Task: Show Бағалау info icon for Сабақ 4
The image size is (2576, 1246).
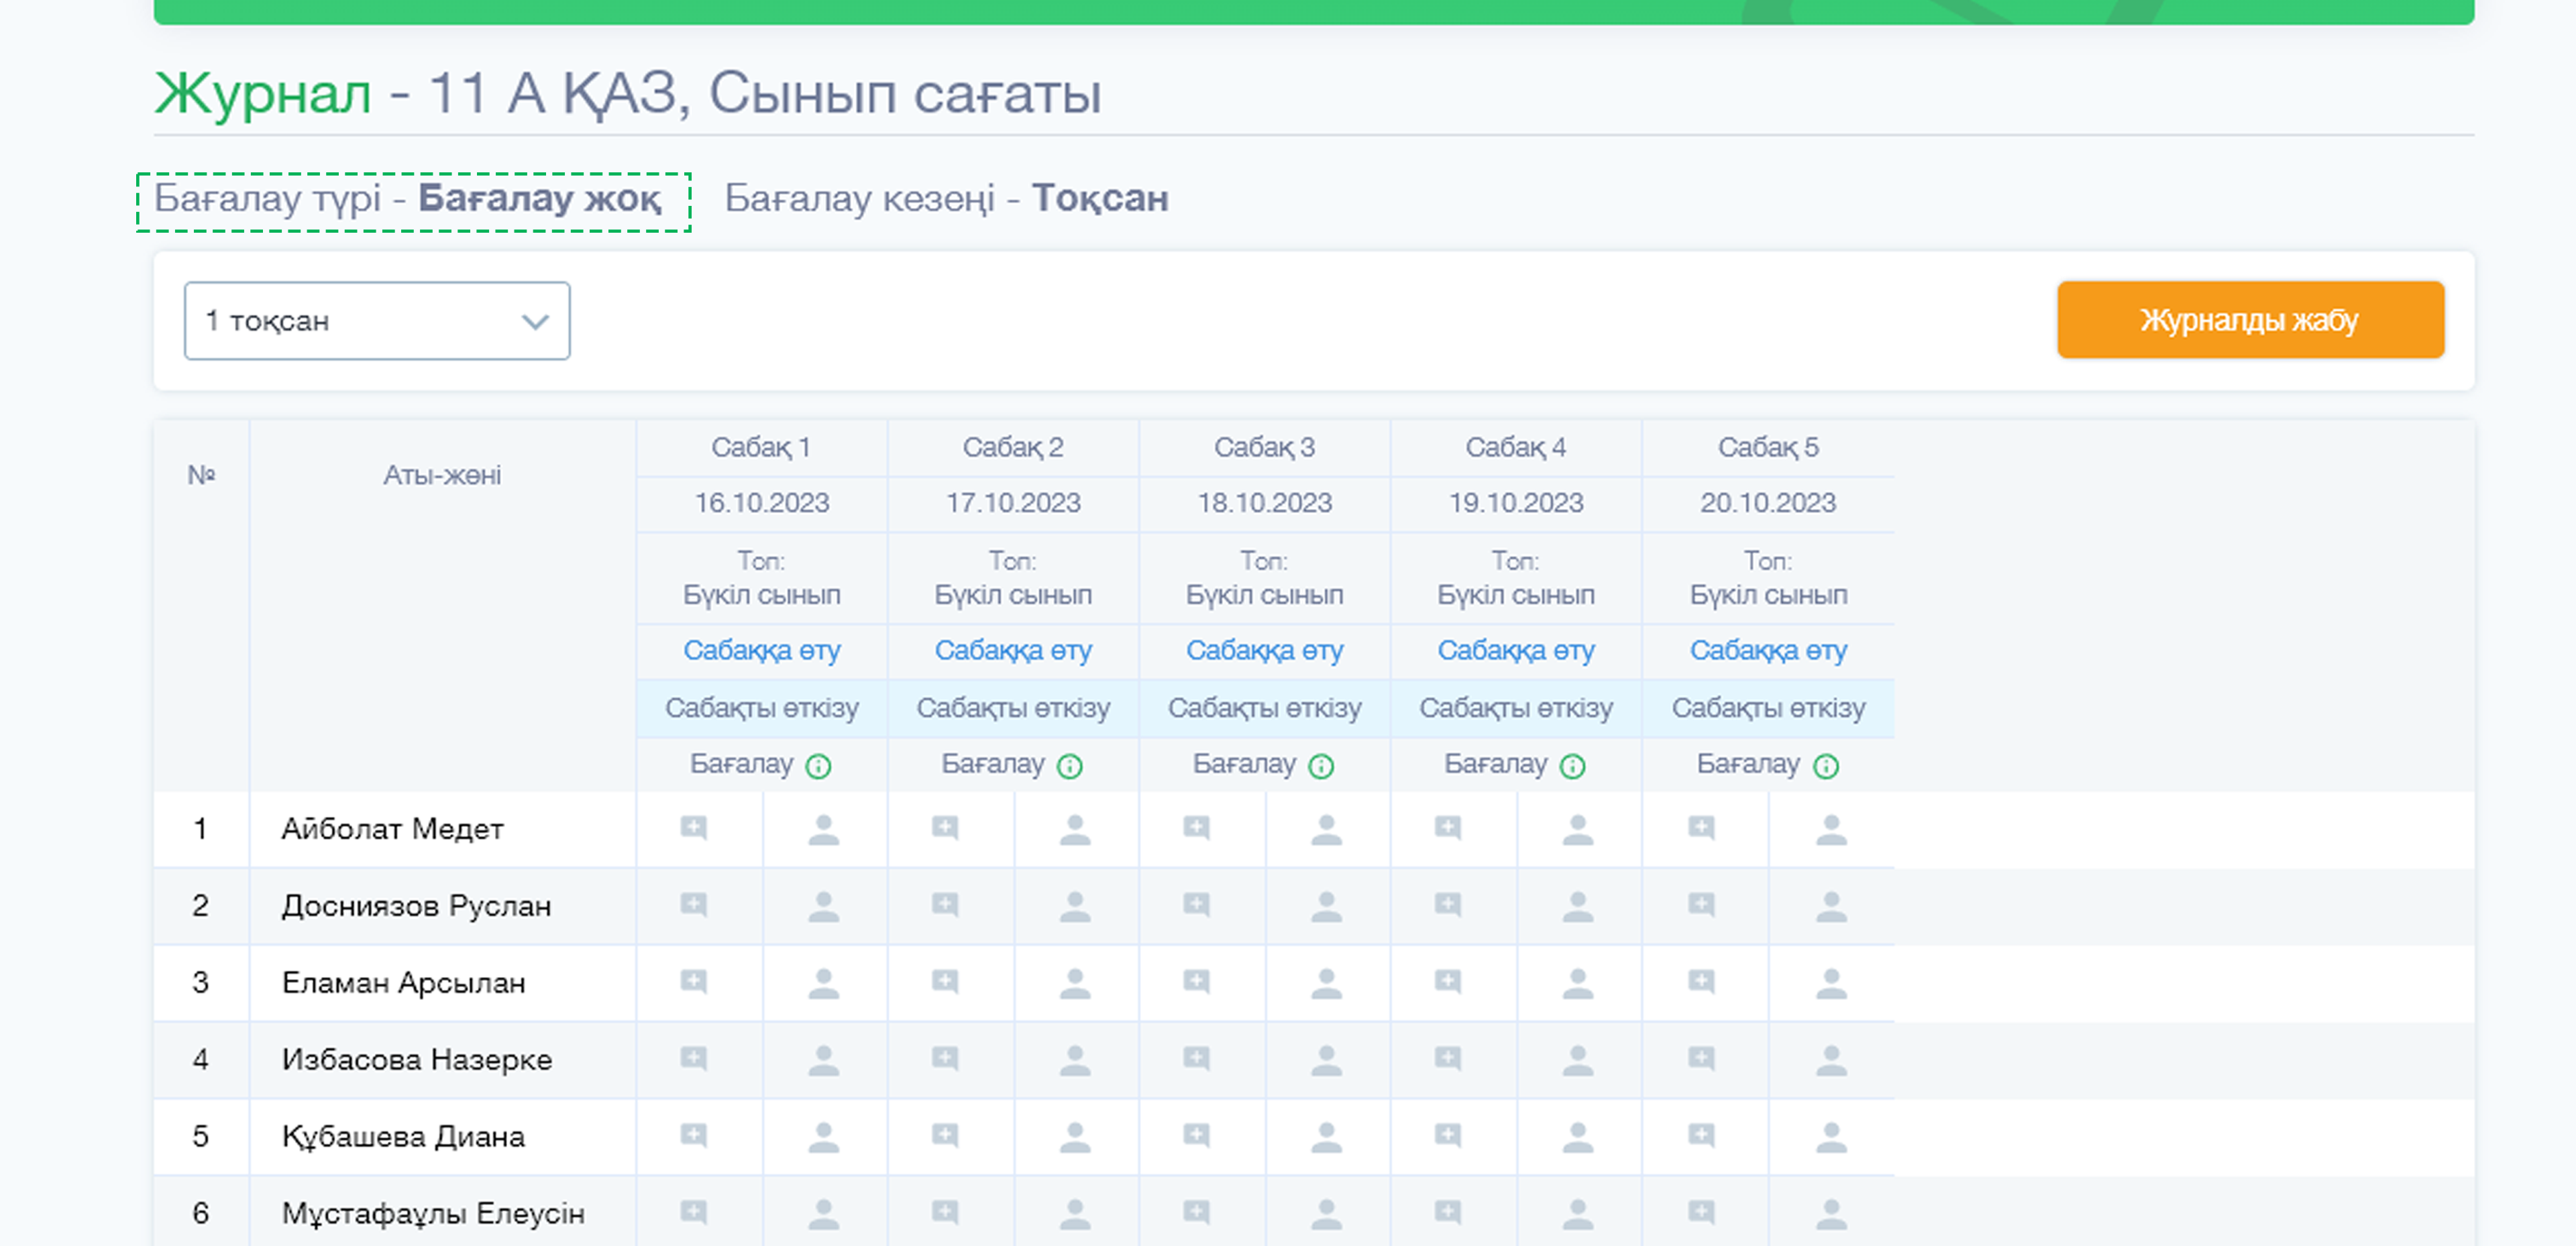Action: [x=1573, y=766]
